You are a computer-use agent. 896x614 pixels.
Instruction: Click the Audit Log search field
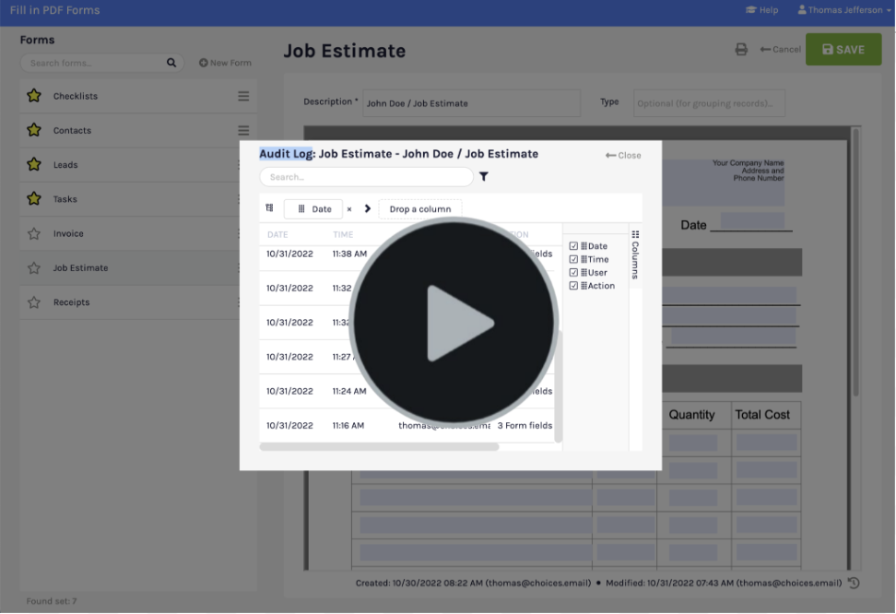click(x=366, y=177)
